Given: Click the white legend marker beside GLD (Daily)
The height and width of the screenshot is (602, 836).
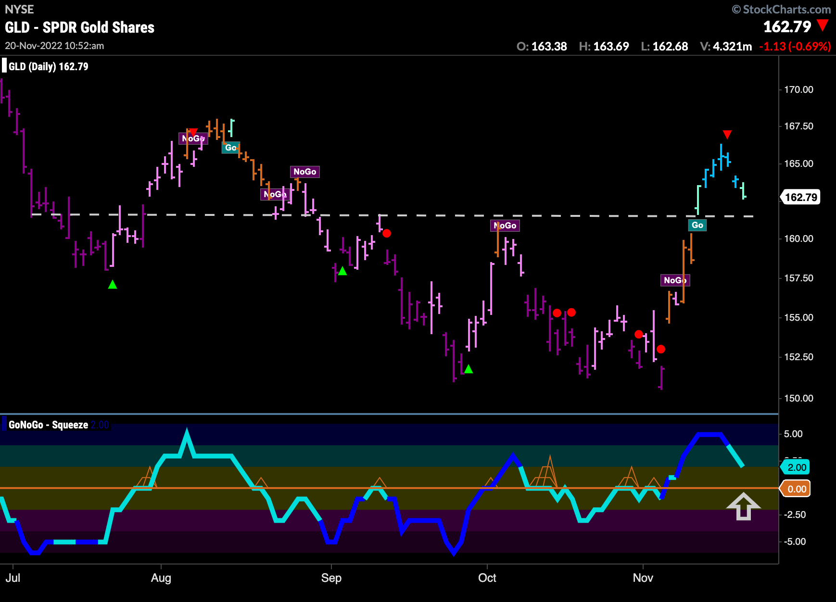Looking at the screenshot, I should pyautogui.click(x=4, y=66).
